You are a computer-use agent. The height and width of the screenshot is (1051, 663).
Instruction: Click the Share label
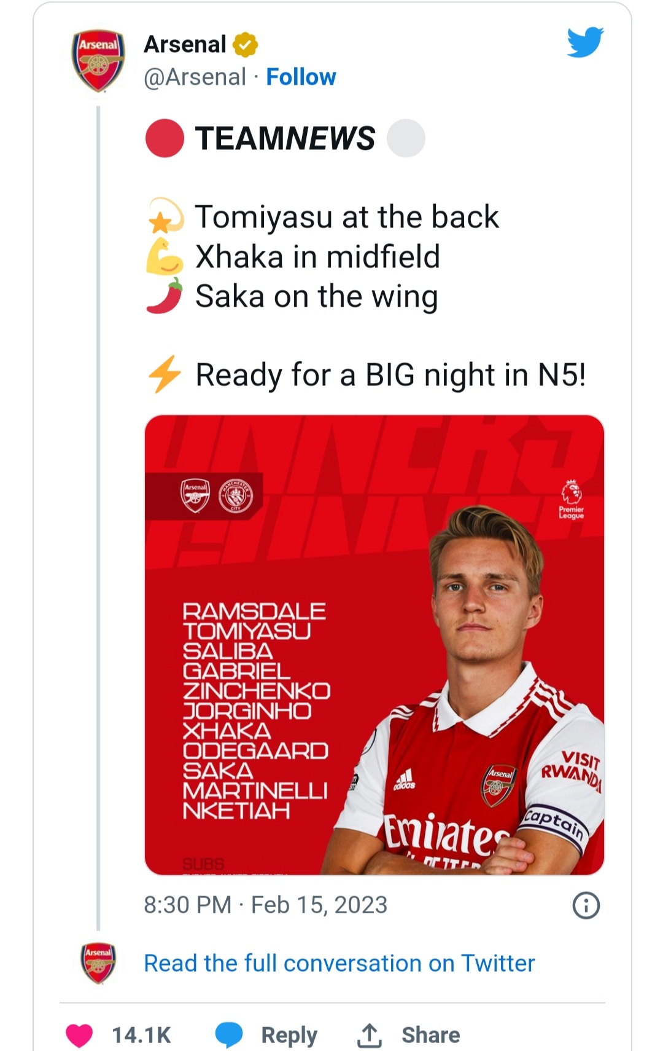click(x=431, y=1035)
